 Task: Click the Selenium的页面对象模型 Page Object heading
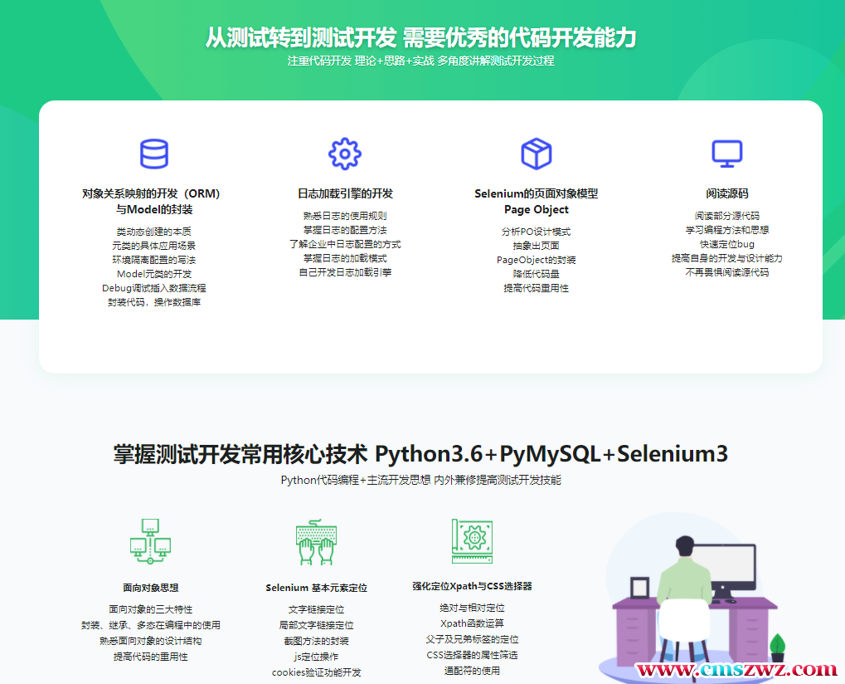coord(536,202)
